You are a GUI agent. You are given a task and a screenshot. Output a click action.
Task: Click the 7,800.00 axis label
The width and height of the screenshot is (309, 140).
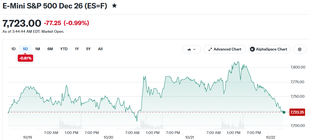298,67
